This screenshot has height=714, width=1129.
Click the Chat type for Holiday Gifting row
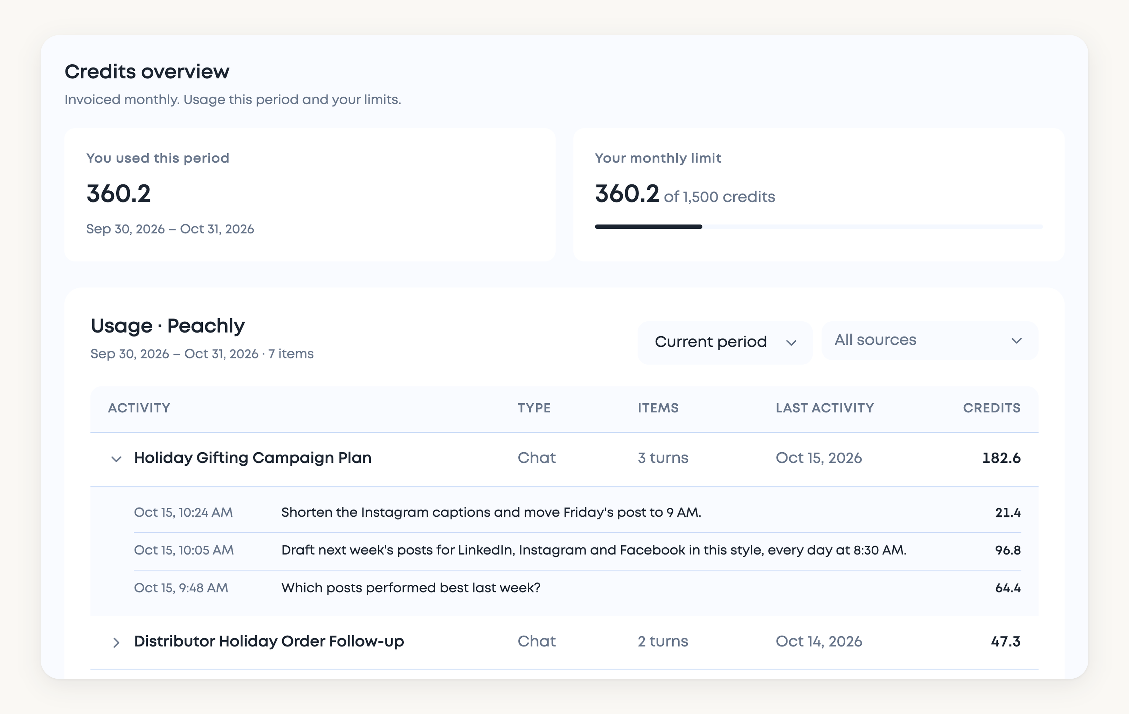coord(536,458)
